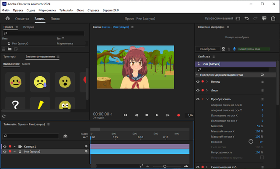Collapse the Рин (запуск) track chevron
This screenshot has height=169, width=280.
14,152
